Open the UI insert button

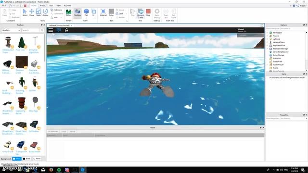tap(94, 12)
